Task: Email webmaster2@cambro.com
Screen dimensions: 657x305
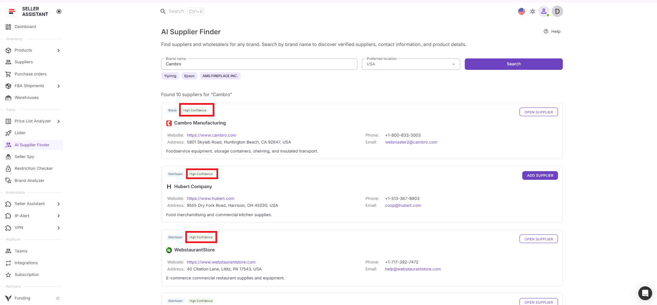Action: [x=411, y=142]
